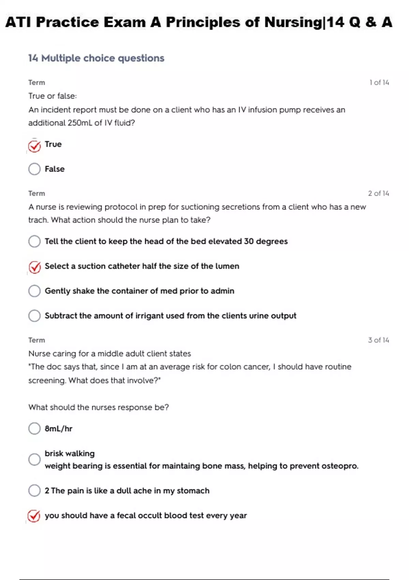
Task: Select 'pain is like a dull ache' option
Action: [x=34, y=491]
